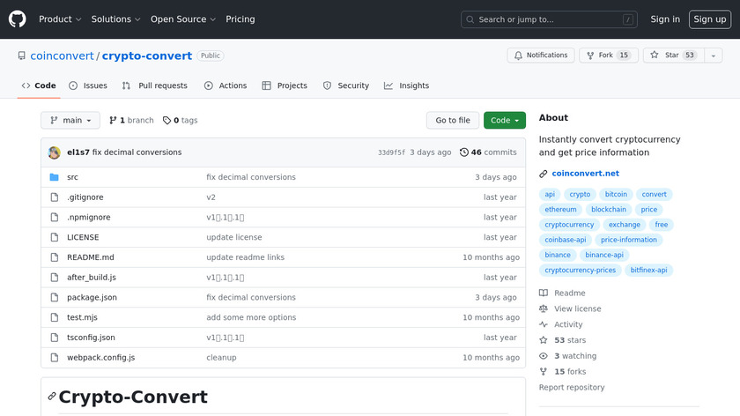
Task: Click the Sign up button
Action: point(709,19)
